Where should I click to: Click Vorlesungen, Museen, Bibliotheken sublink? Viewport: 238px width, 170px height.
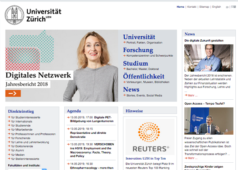(x=148, y=82)
